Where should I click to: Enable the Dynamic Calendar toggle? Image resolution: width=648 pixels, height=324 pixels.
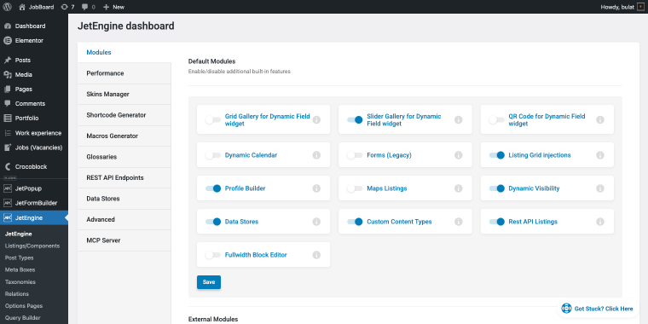pos(213,155)
